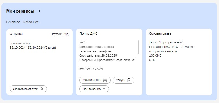Click the clipboard icon in Услуги
This screenshot has width=219, height=103.
click(x=129, y=80)
